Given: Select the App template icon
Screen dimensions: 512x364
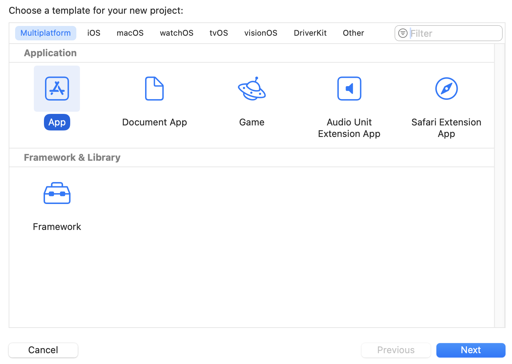Looking at the screenshot, I should [x=57, y=89].
